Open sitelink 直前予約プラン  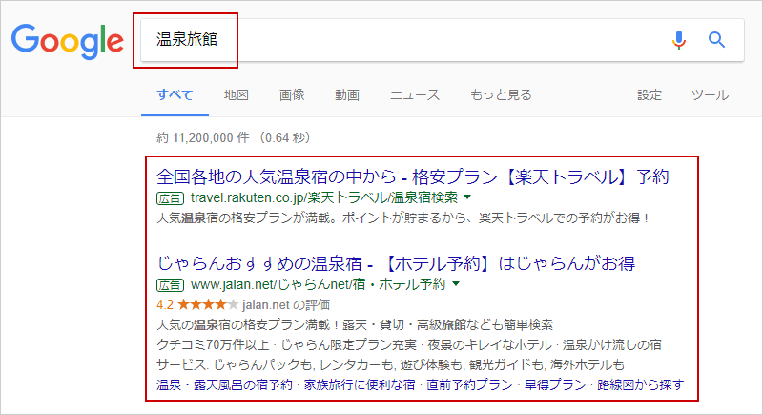(x=469, y=384)
